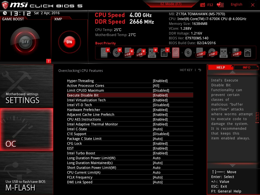Change language via English button
Viewport: 260px width, 195px height.
pyautogui.click(x=236, y=5)
